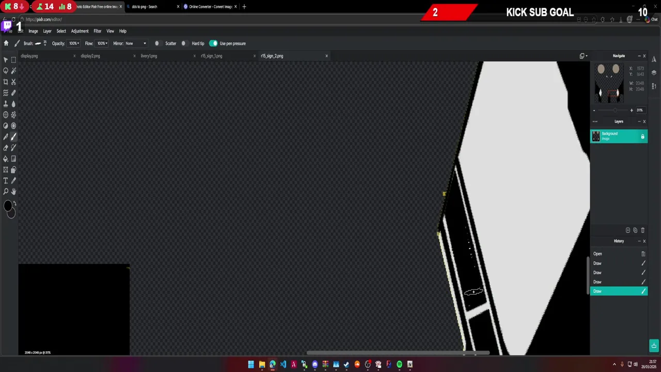Open Spotify from the taskbar
Viewport: 661px width, 372px height.
click(x=399, y=364)
